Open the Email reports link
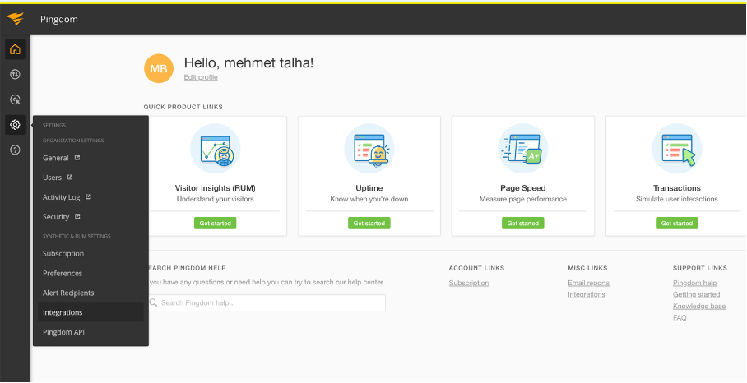 click(x=588, y=283)
